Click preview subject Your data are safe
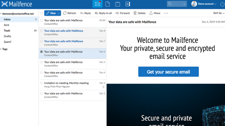Screen dimensions: 225x126 coord(132,22)
